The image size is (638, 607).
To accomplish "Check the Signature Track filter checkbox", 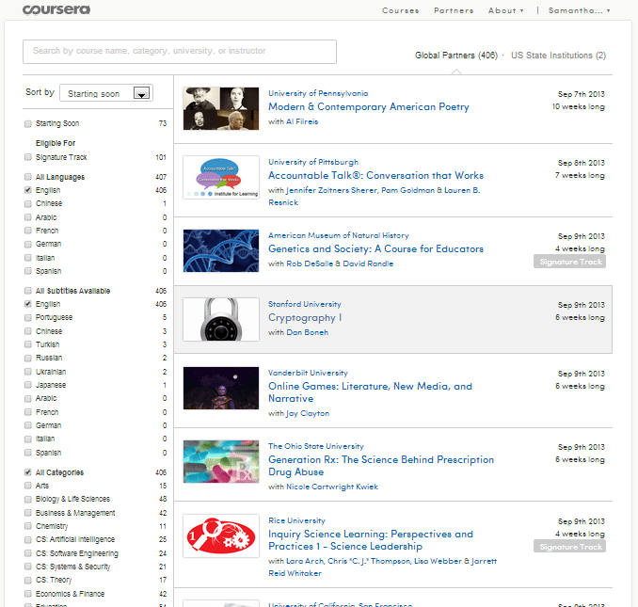I will pos(27,157).
